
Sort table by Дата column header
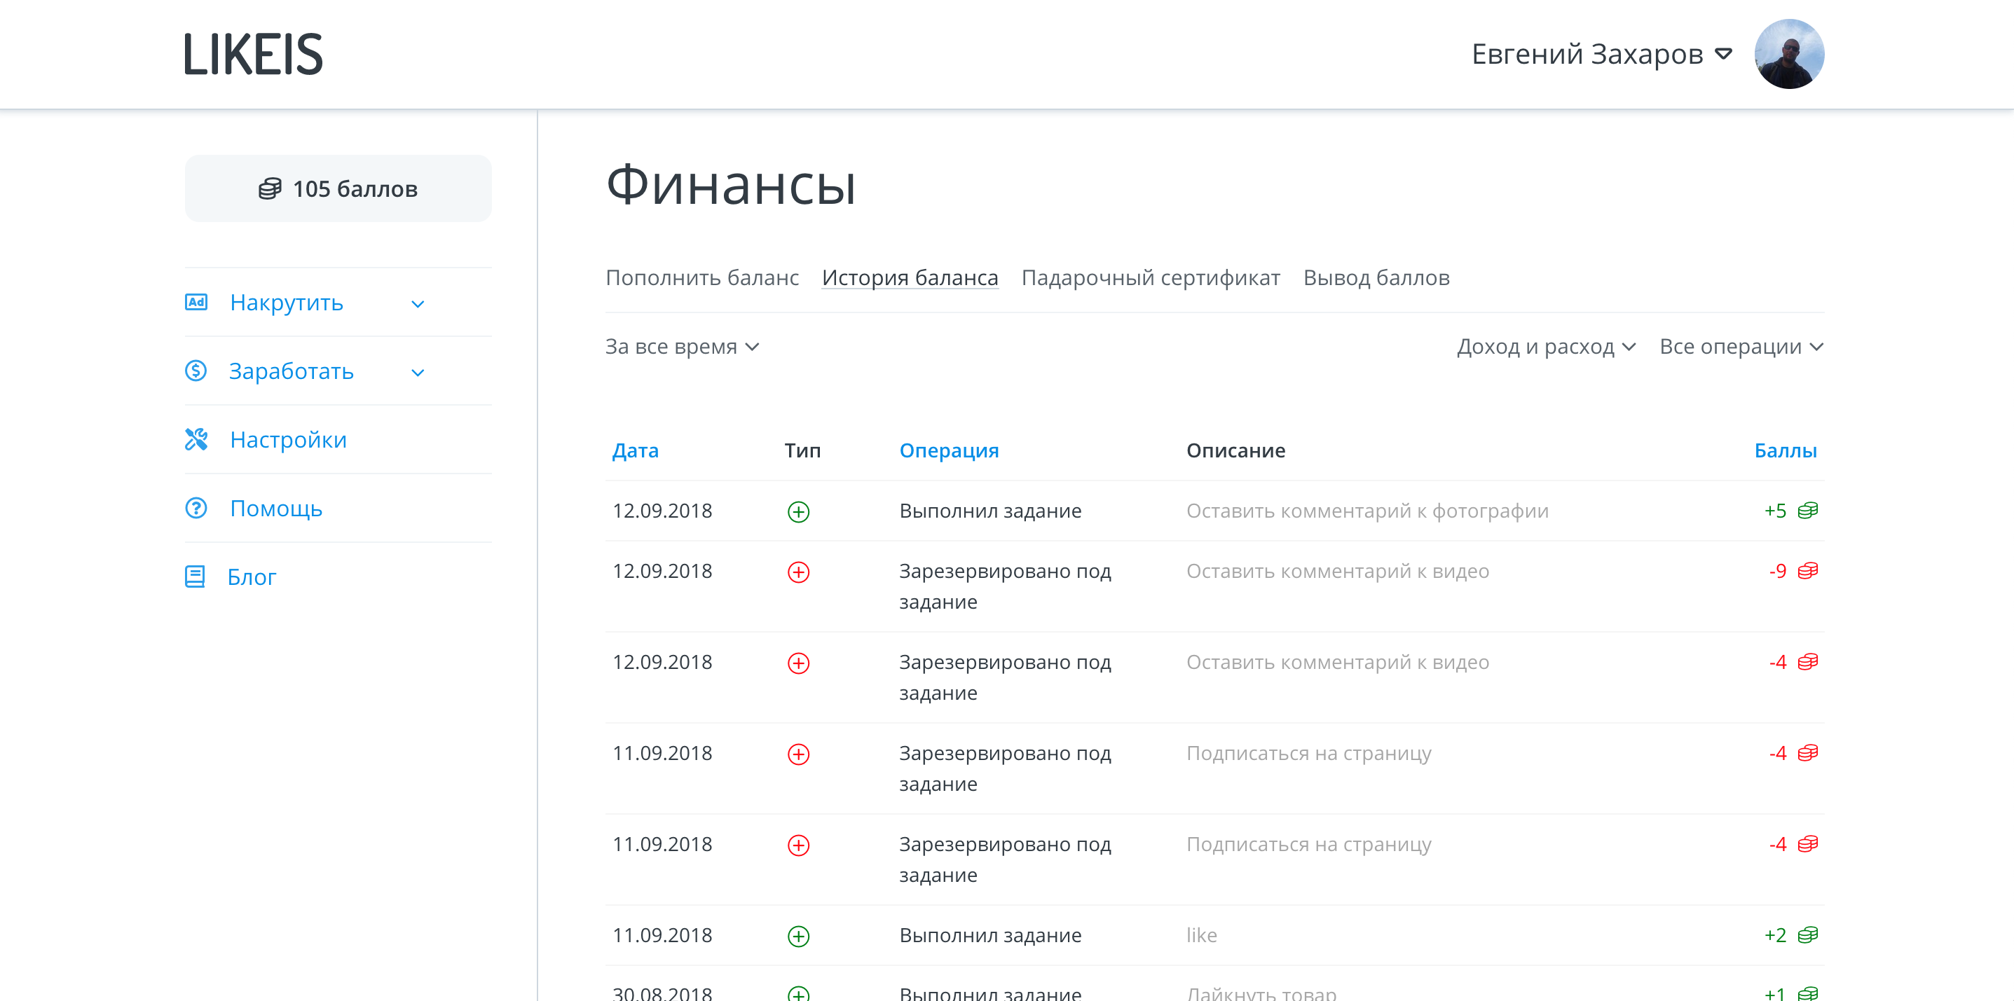(635, 450)
